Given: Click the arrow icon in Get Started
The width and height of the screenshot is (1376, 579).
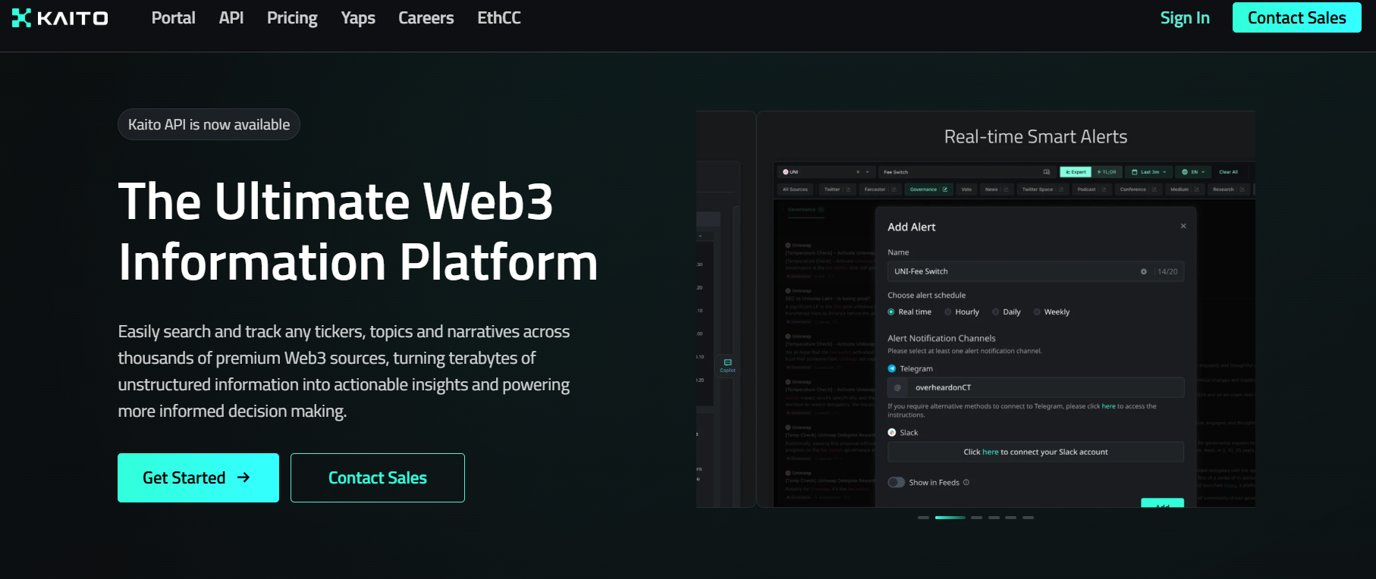Looking at the screenshot, I should pos(243,477).
